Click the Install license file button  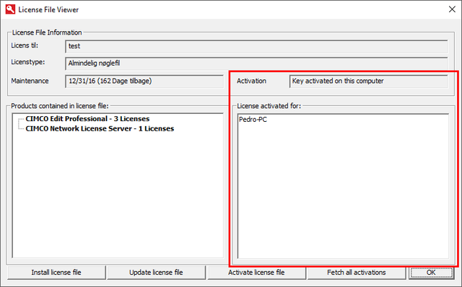pyautogui.click(x=56, y=273)
